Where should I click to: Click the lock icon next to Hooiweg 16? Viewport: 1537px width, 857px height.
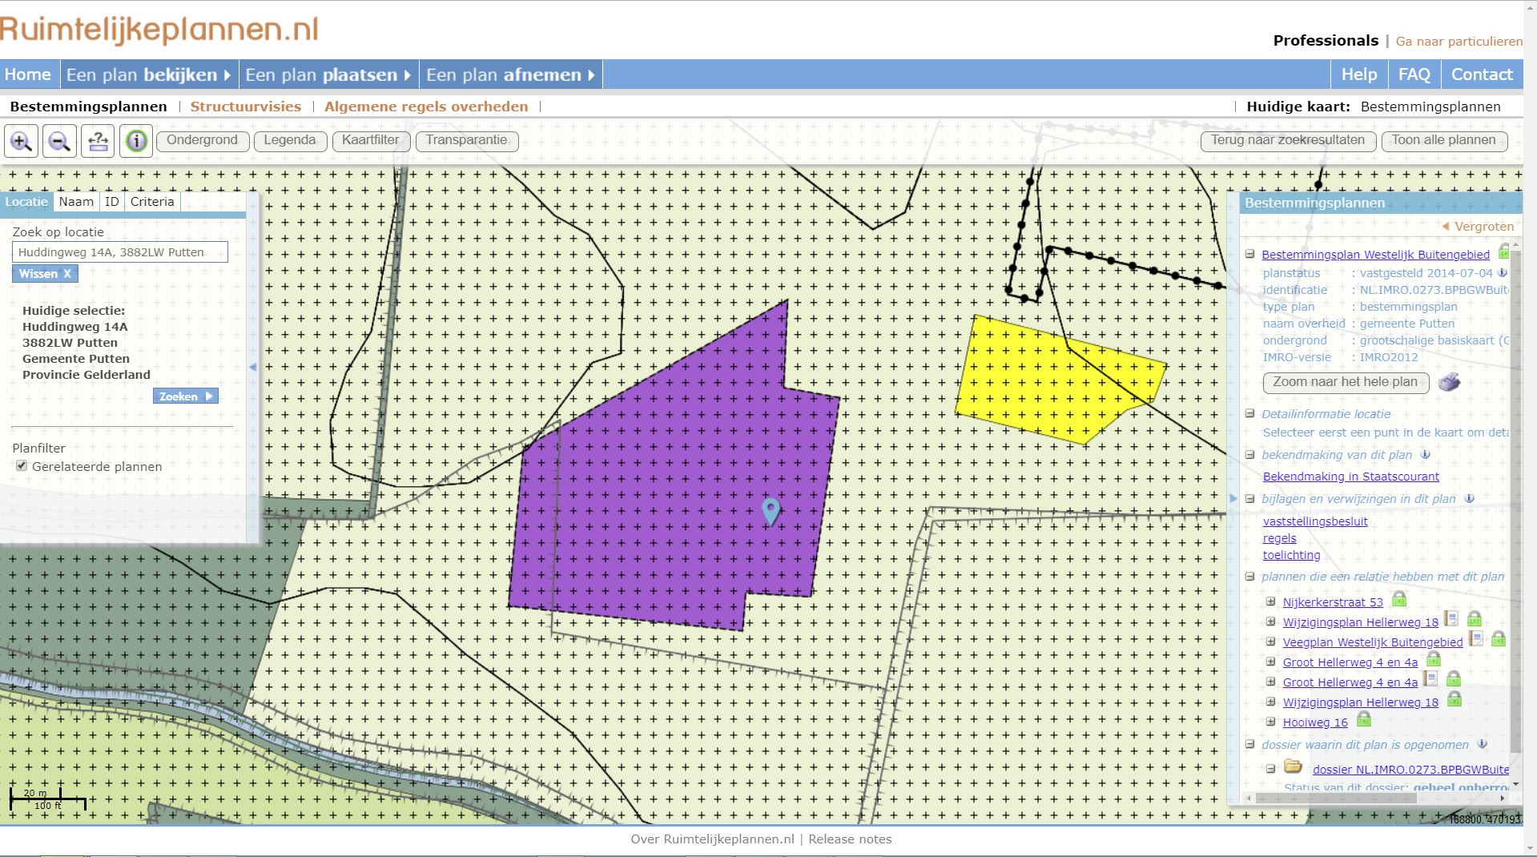[1363, 719]
